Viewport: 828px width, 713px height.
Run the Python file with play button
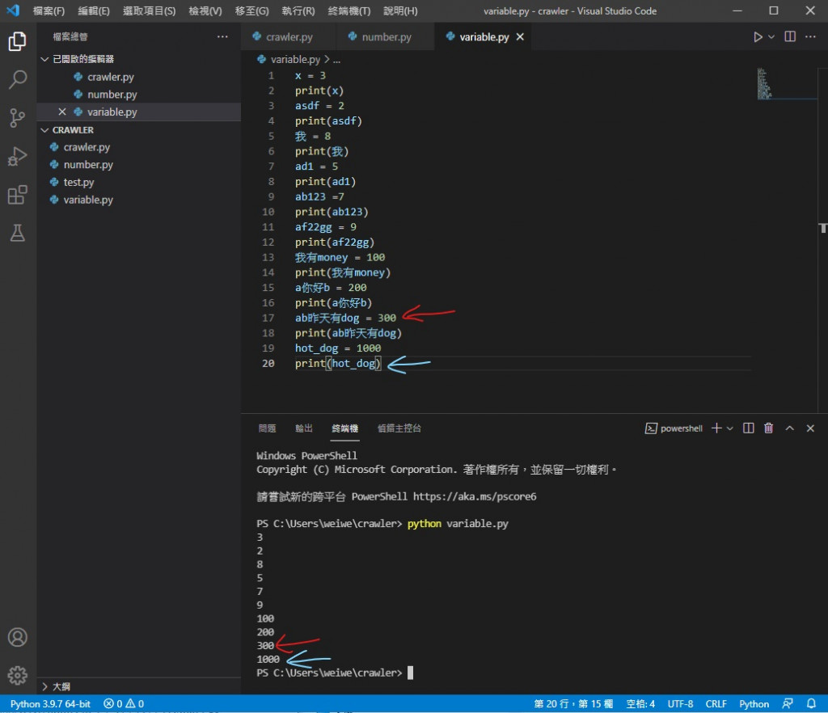(757, 37)
